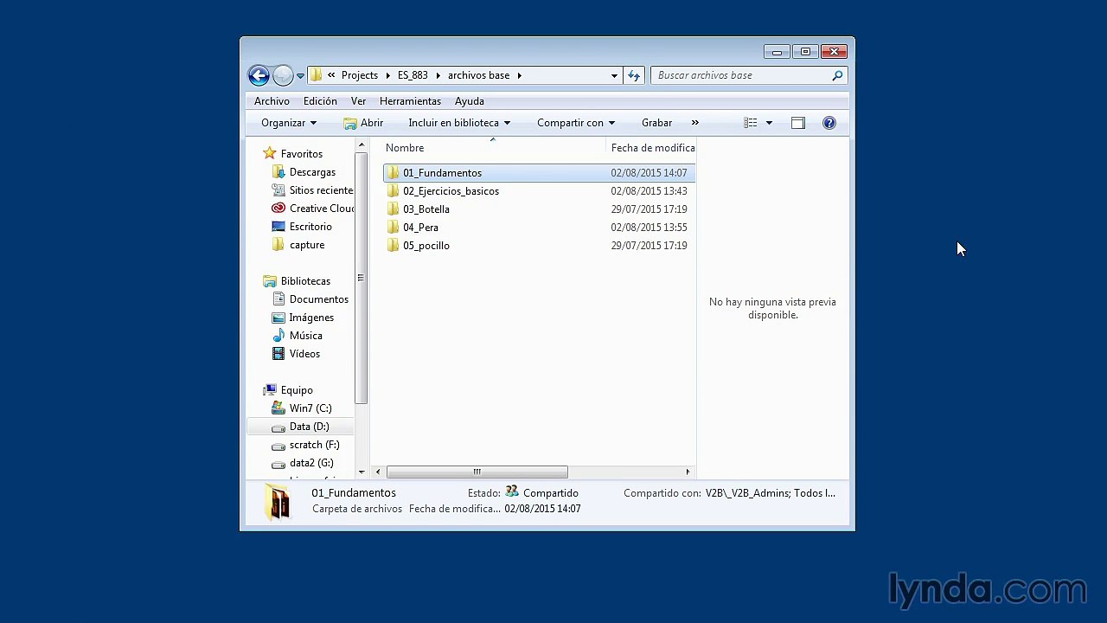Click ES_883 in the address breadcrumb

pyautogui.click(x=413, y=75)
